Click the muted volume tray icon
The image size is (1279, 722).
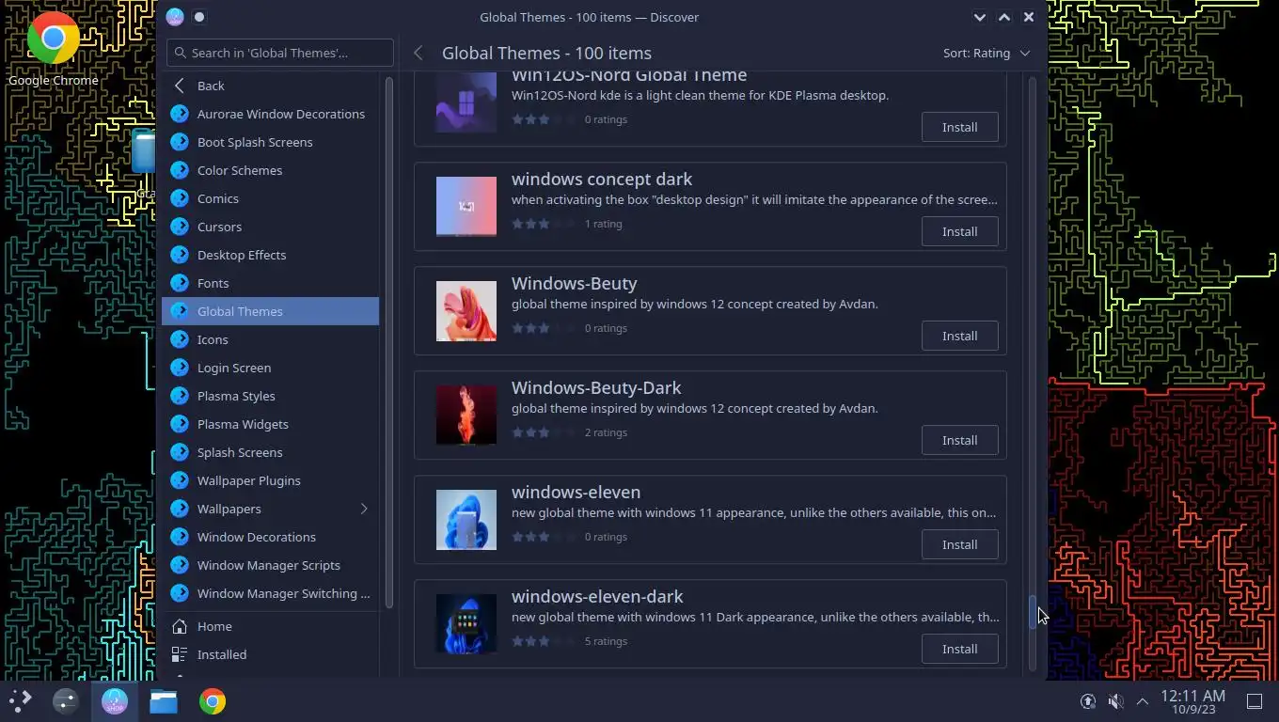pos(1115,701)
